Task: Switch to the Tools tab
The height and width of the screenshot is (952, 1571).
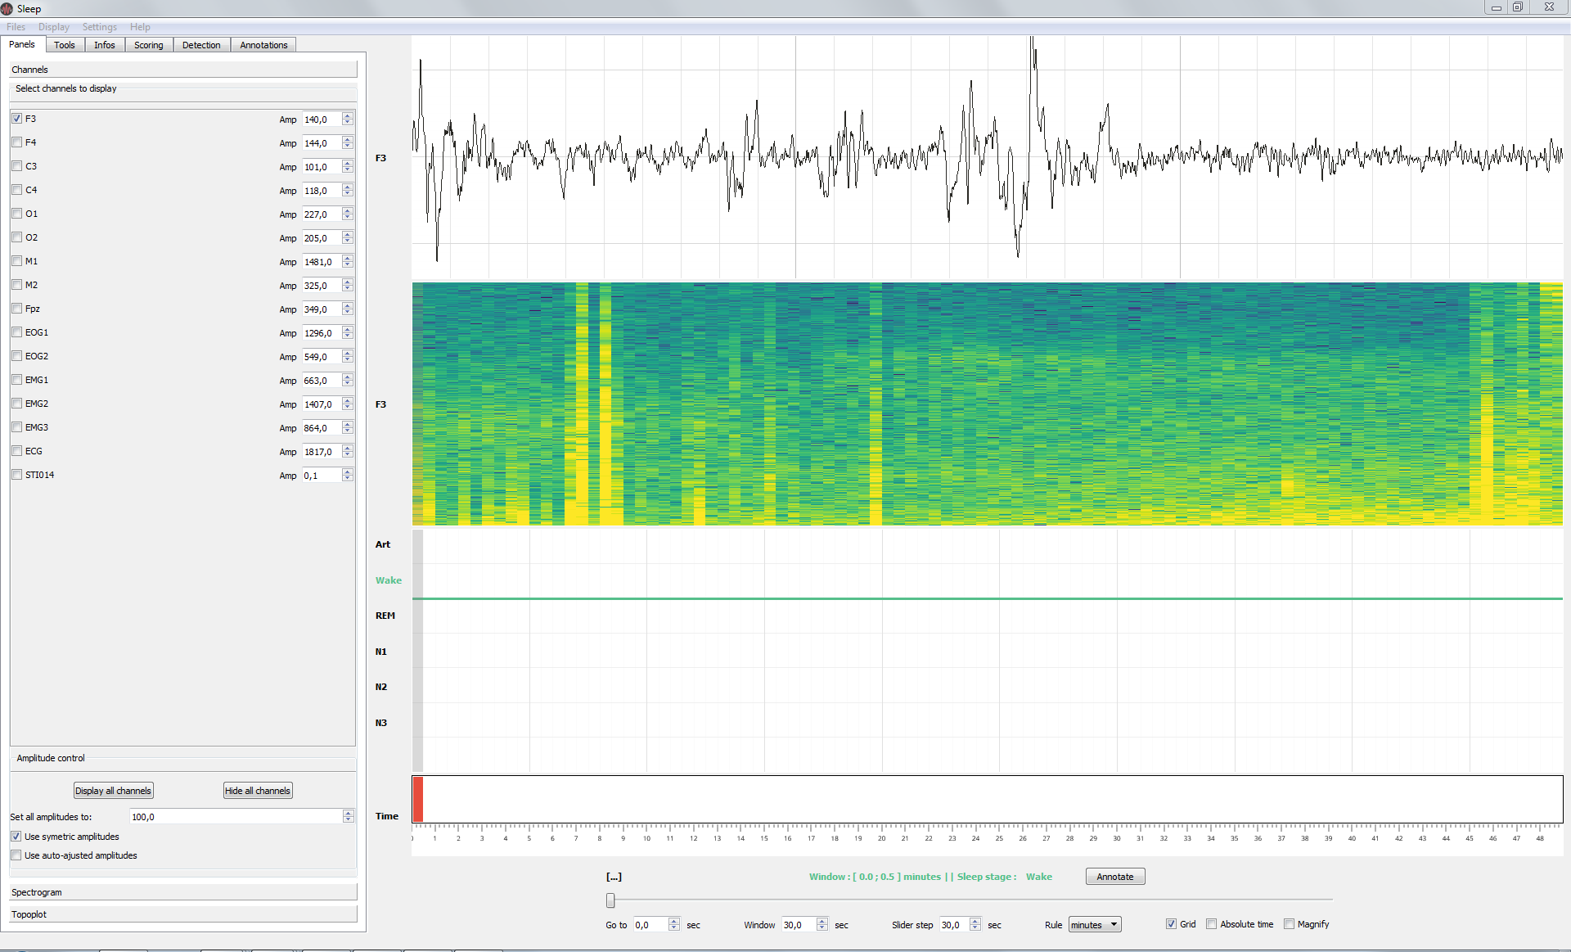Action: point(65,45)
